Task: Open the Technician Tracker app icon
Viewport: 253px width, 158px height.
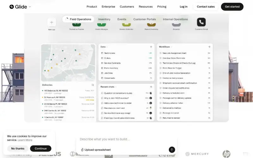Action: coord(77,25)
